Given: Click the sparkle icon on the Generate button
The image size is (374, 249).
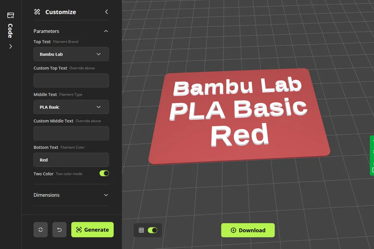Looking at the screenshot, I should (x=79, y=230).
